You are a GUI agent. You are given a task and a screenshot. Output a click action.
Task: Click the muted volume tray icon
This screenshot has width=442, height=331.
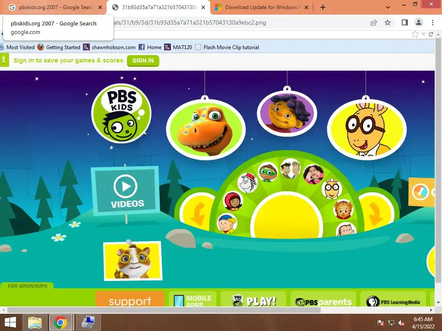[x=401, y=322]
